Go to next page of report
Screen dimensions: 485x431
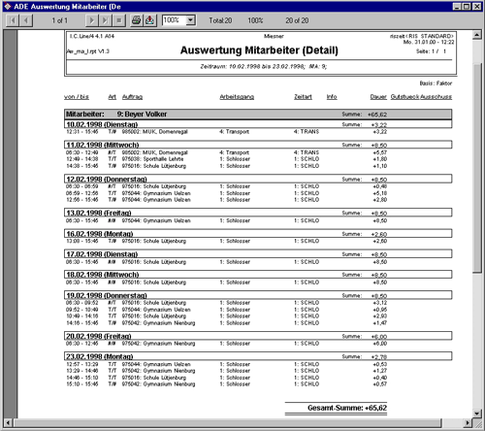(x=92, y=20)
